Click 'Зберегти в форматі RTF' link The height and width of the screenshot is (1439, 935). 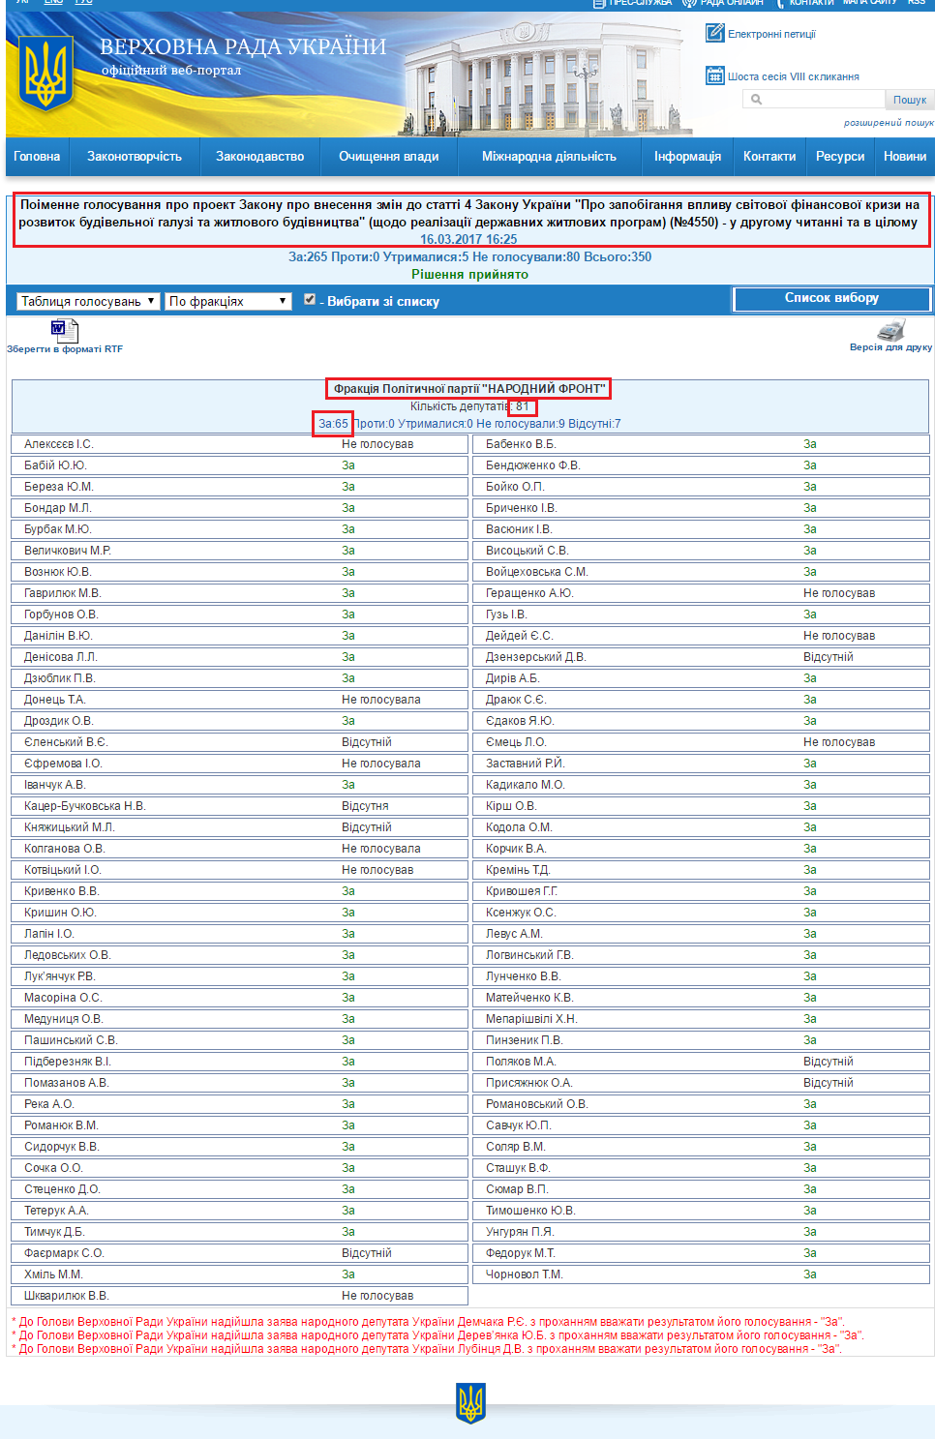[65, 349]
